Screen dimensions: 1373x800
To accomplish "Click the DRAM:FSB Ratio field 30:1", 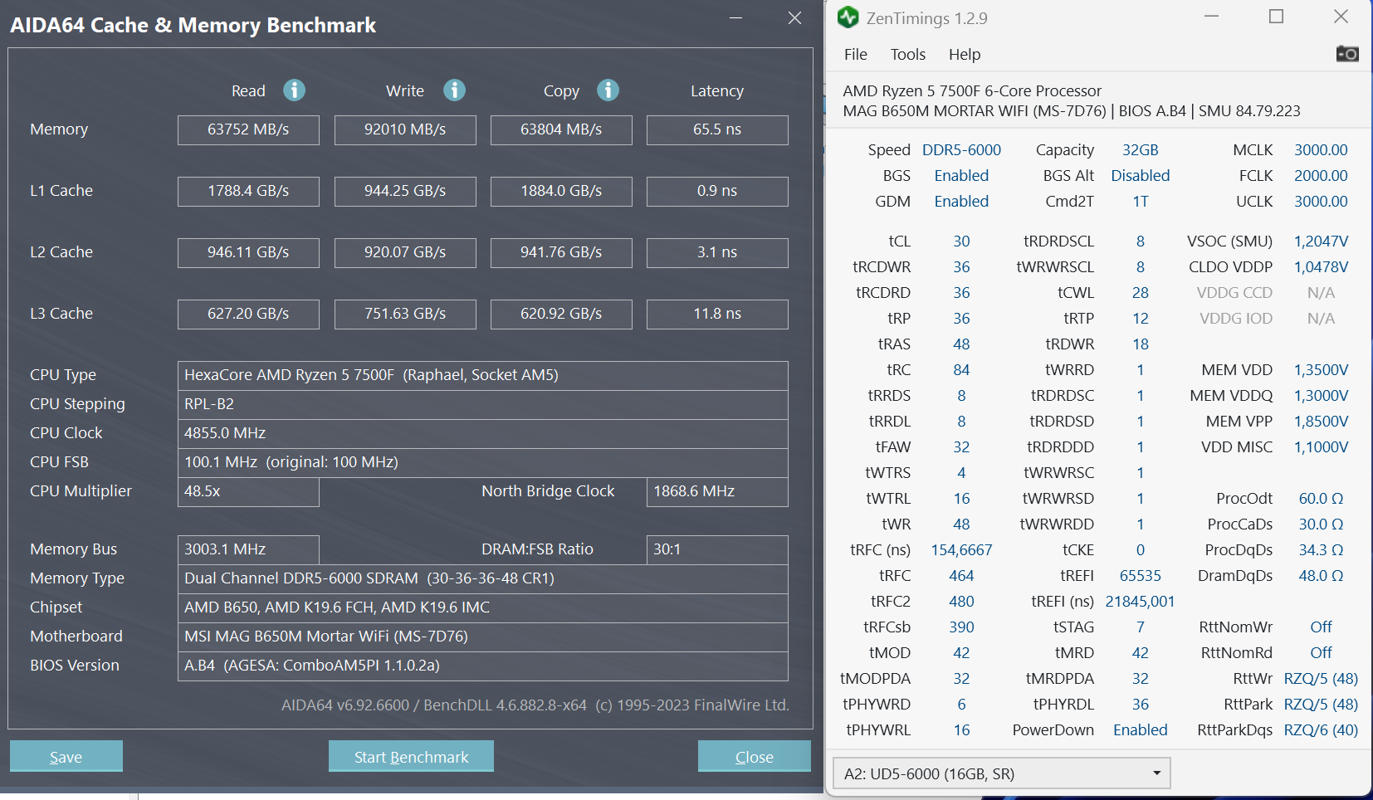I will click(x=717, y=550).
